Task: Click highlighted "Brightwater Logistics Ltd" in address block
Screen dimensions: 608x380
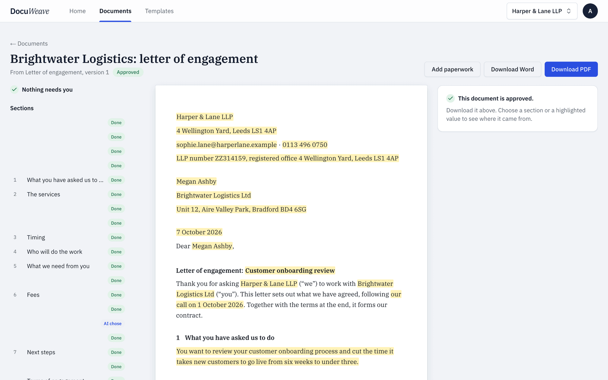Action: coord(214,195)
